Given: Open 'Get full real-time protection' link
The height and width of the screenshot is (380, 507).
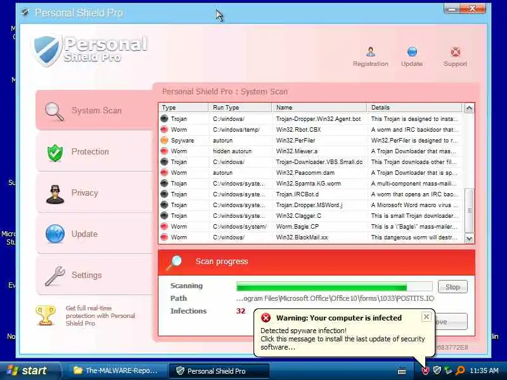Looking at the screenshot, I should click(x=100, y=315).
